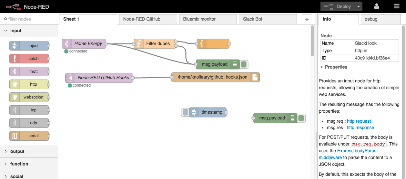Open the debug sidebar tab

pyautogui.click(x=381, y=19)
